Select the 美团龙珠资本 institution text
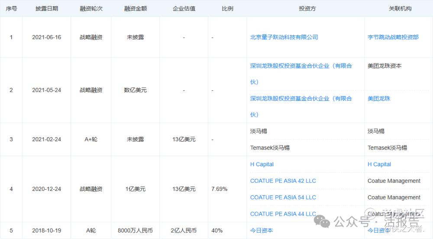The image size is (433, 239). click(x=385, y=66)
